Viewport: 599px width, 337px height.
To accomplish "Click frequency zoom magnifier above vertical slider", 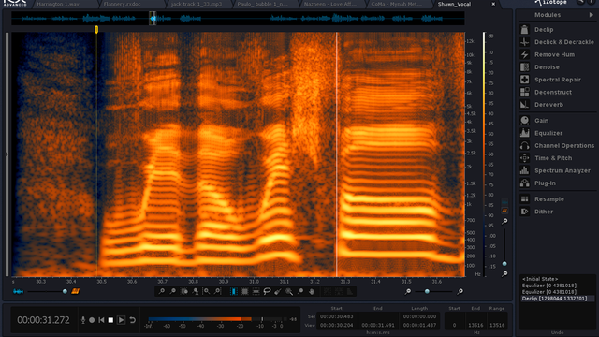I will [x=504, y=221].
